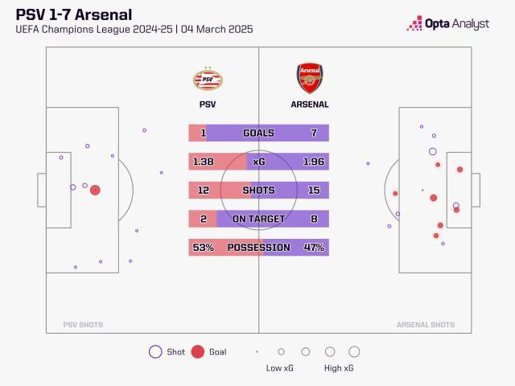Click the PSV club crest
The height and width of the screenshot is (386, 515).
(207, 80)
